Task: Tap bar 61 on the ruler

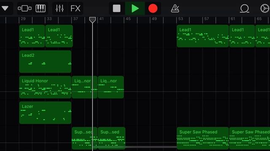Action: (233, 18)
